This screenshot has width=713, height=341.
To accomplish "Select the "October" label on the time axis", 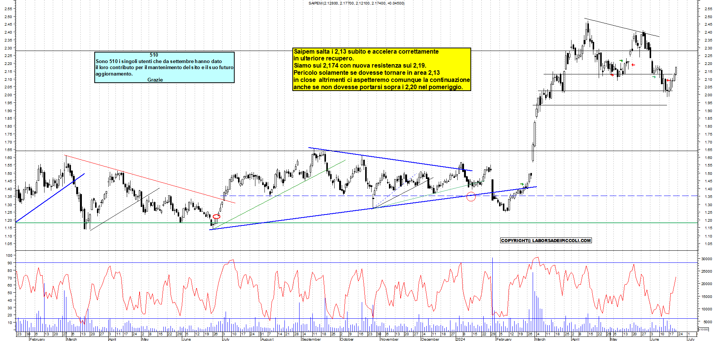I will [x=347, y=339].
